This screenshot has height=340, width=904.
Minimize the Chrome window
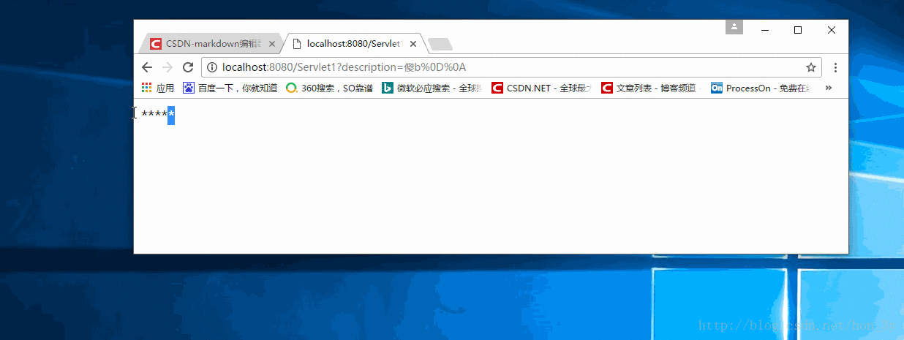click(765, 30)
